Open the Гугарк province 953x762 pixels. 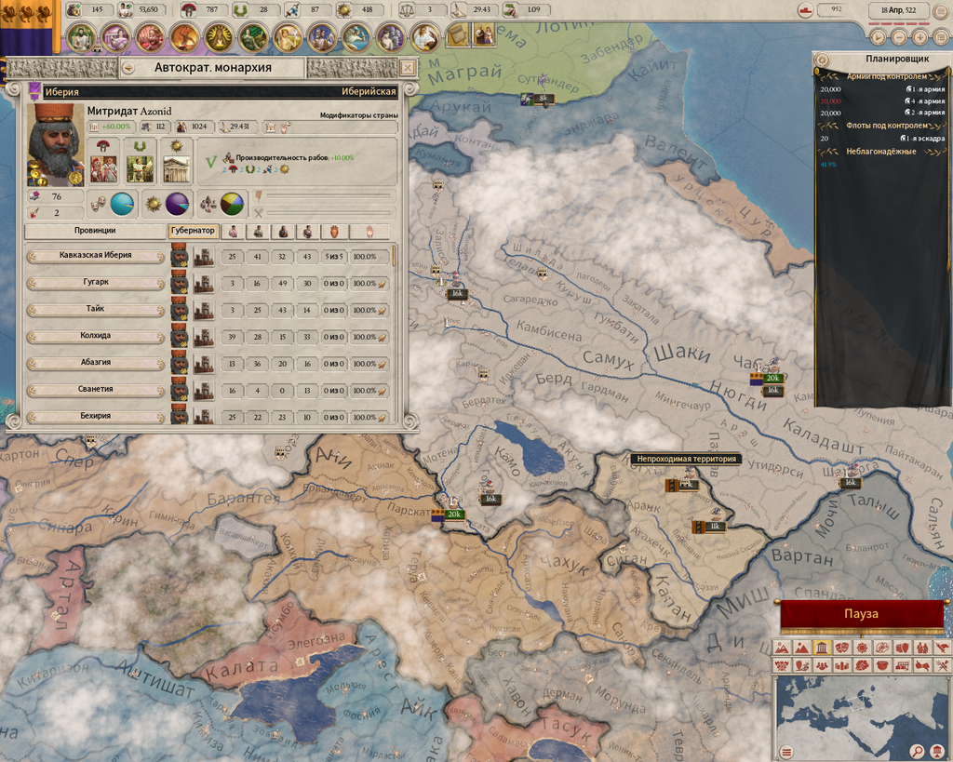point(96,283)
